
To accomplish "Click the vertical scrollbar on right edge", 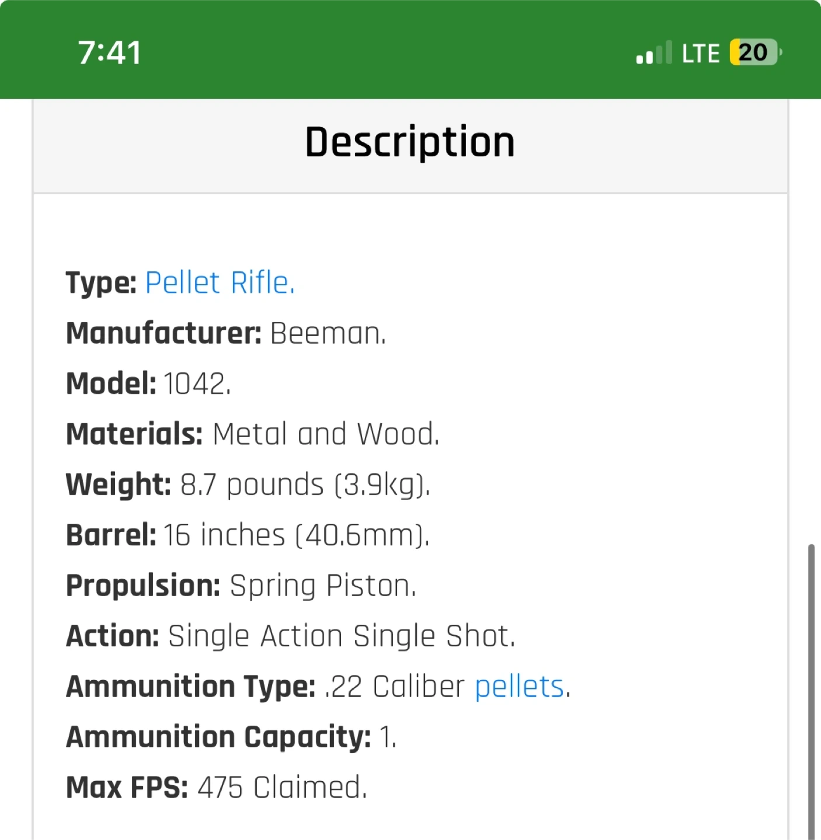I will point(810,688).
